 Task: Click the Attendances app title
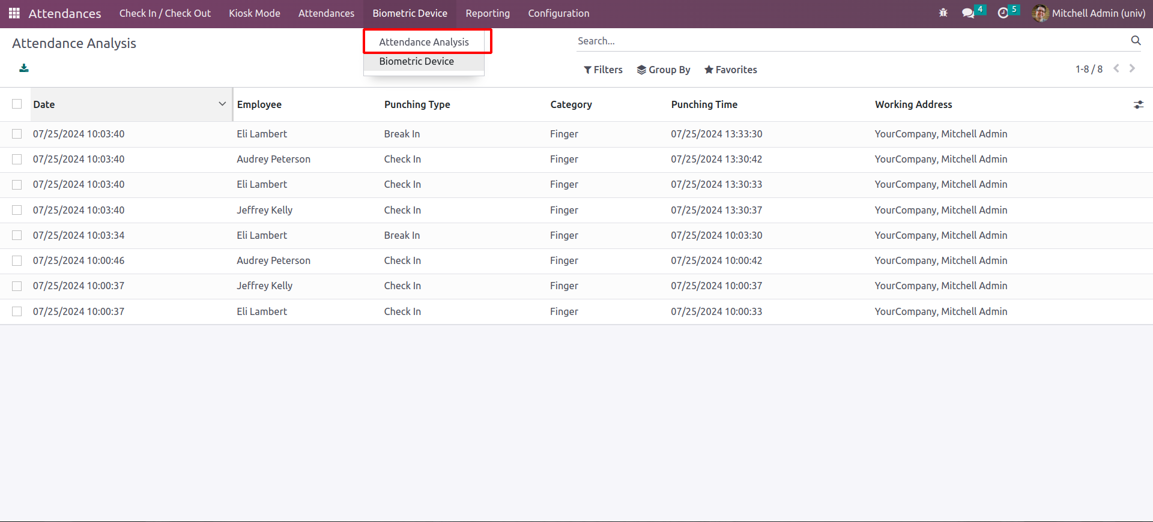point(65,13)
